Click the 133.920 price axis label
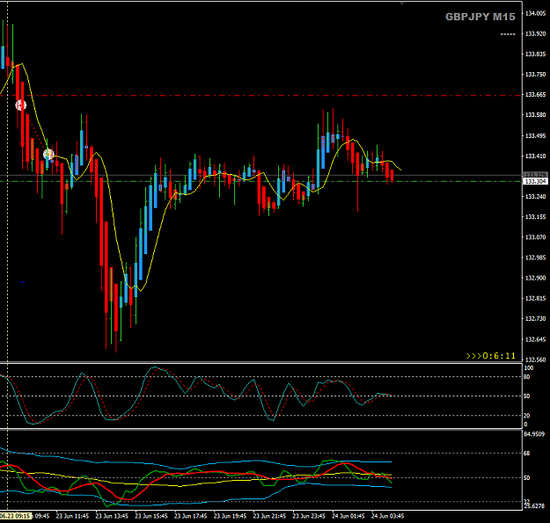The width and height of the screenshot is (550, 523). 535,33
